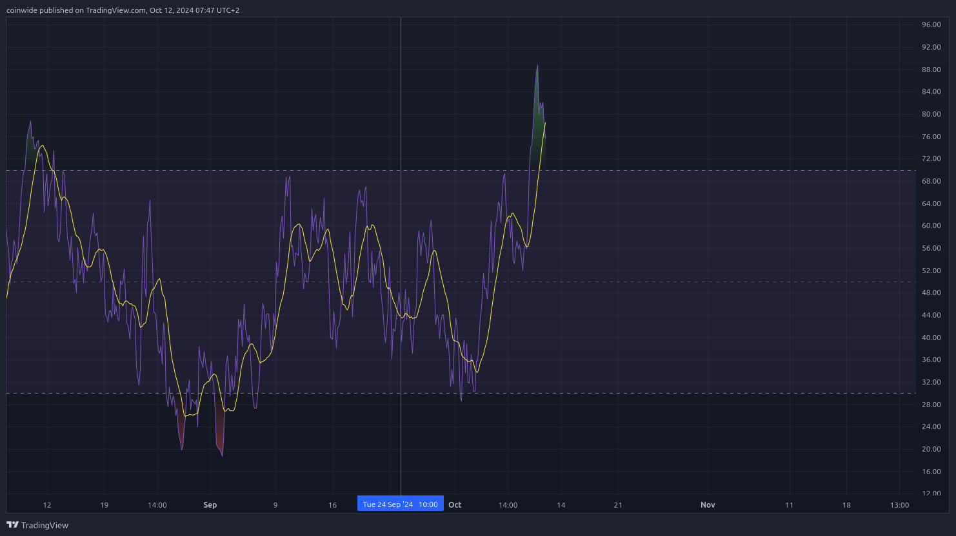Click the 'Oct' month label on time axis
956x536 pixels.
coord(455,505)
